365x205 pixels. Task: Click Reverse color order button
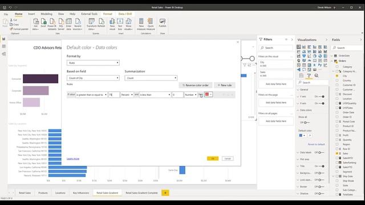[196, 85]
